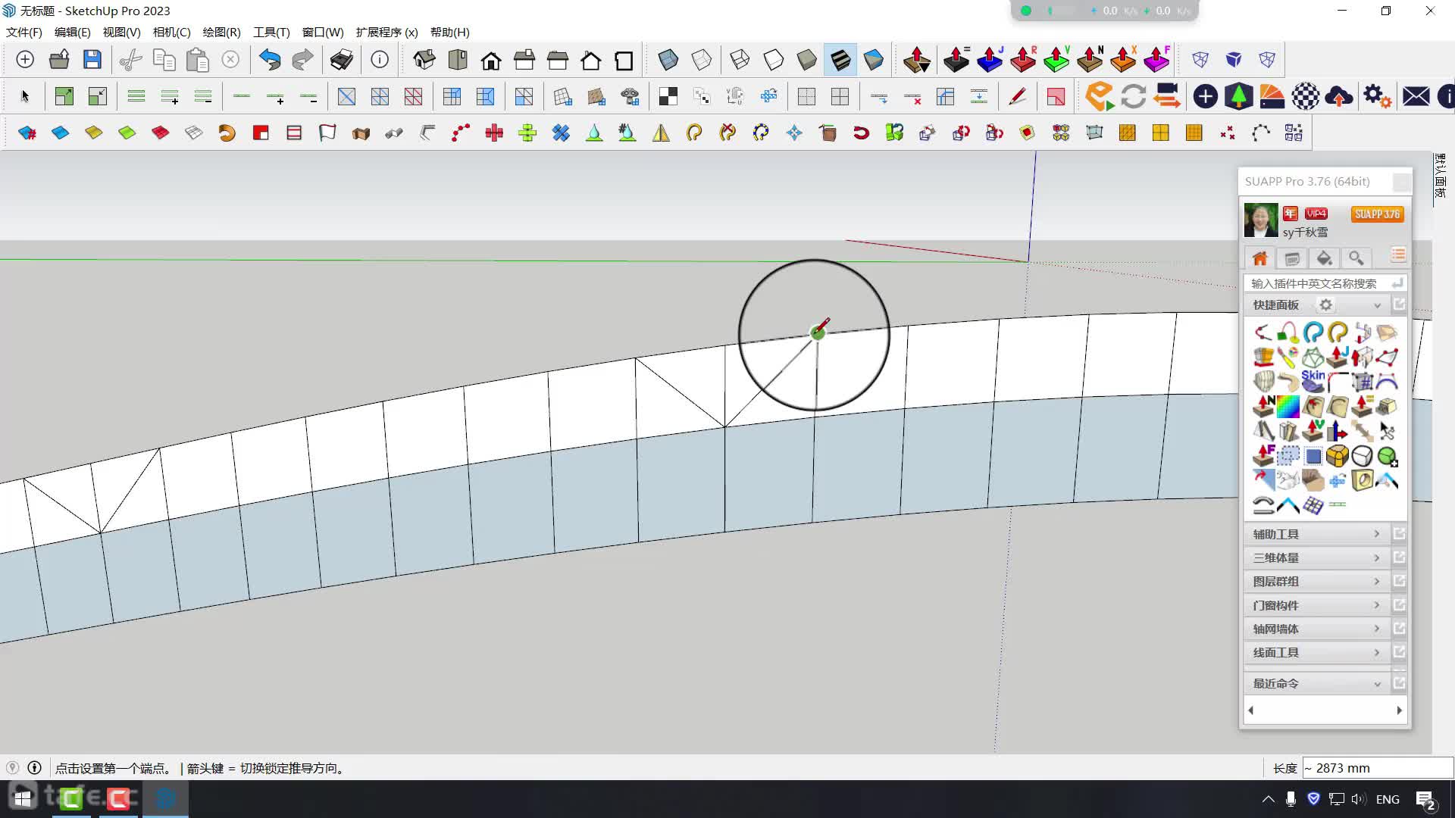Viewport: 1455px width, 818px height.
Task: Toggle Shaded style cube
Action: pyautogui.click(x=807, y=60)
